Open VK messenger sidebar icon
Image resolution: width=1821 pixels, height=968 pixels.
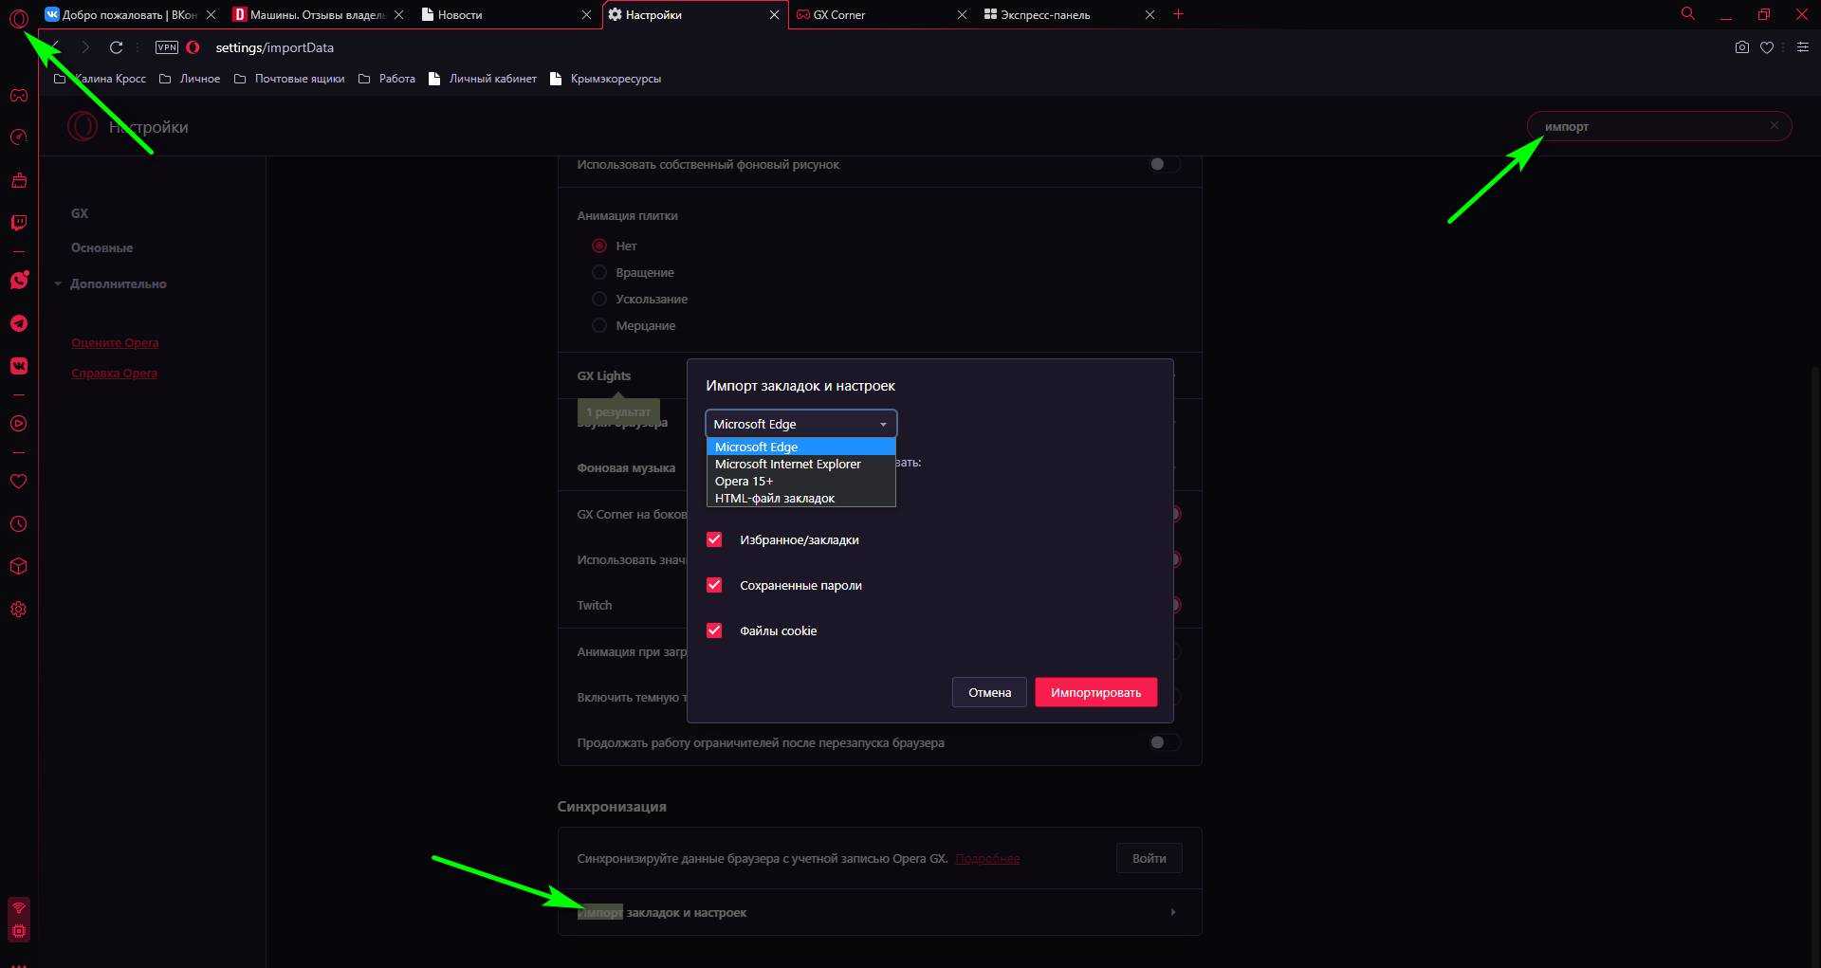(19, 366)
